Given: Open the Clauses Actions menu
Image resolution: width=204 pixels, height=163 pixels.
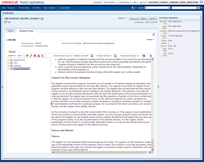Looking at the screenshot, I should 12,55.
